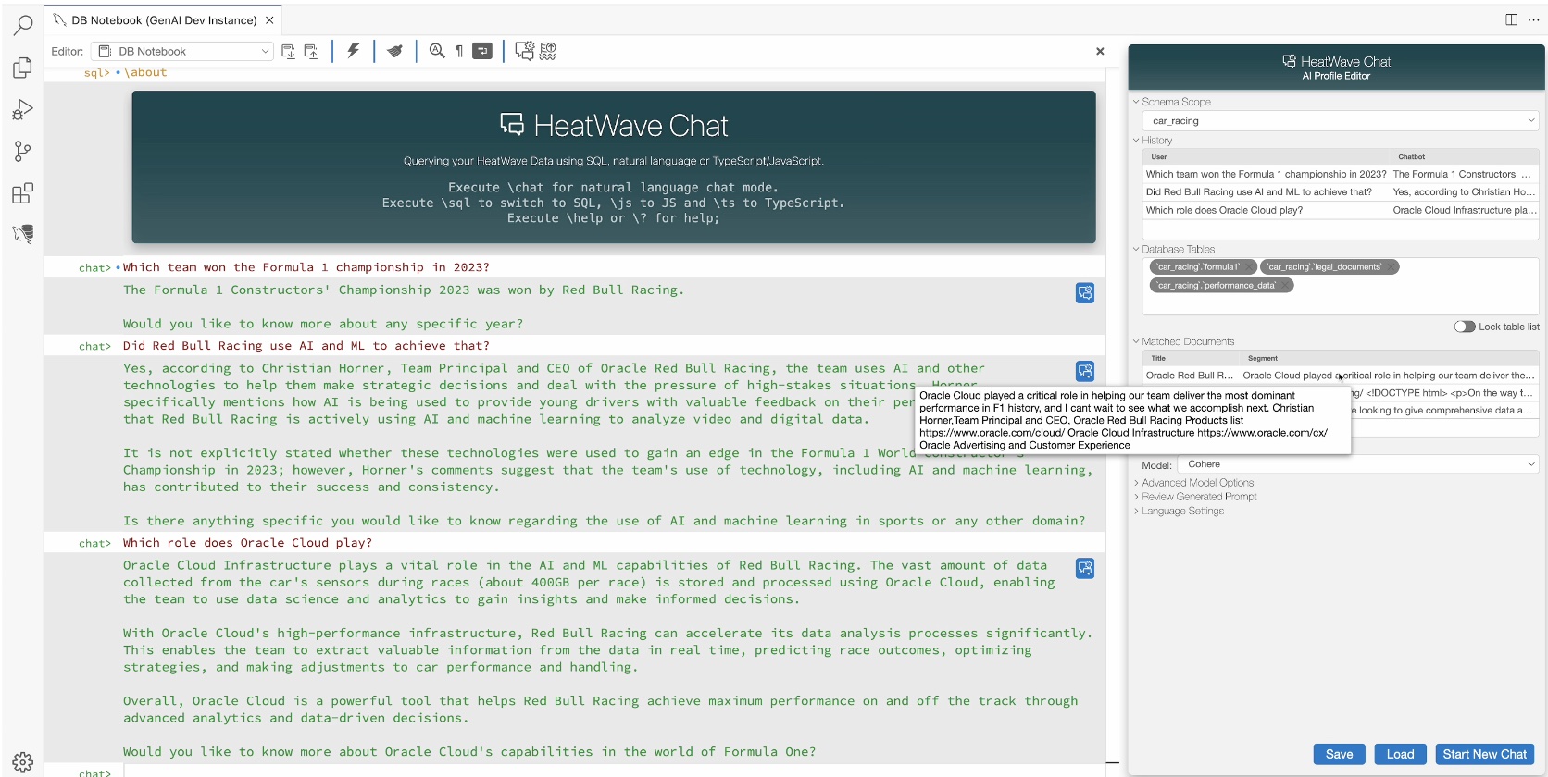Click the broom format icon
The image size is (1548, 777).
click(395, 51)
